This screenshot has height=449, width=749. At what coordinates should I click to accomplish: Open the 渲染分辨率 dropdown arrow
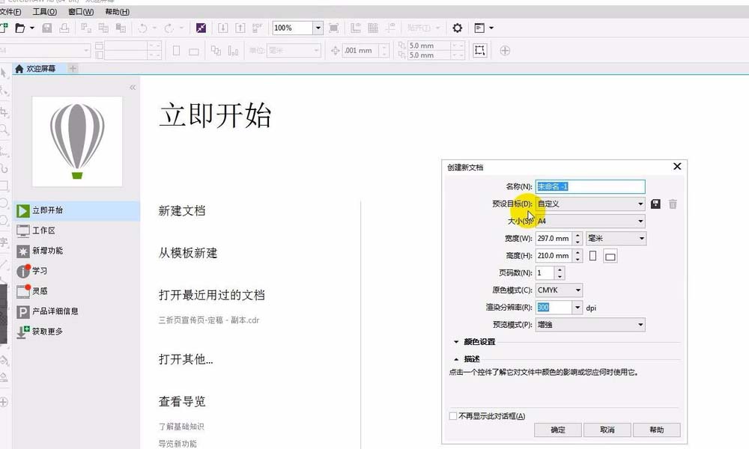[x=577, y=308]
